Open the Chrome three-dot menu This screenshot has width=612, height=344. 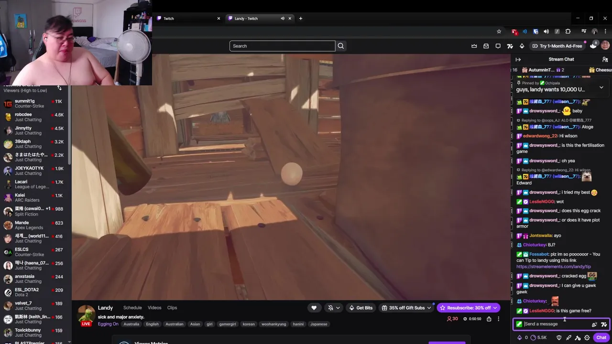[605, 32]
